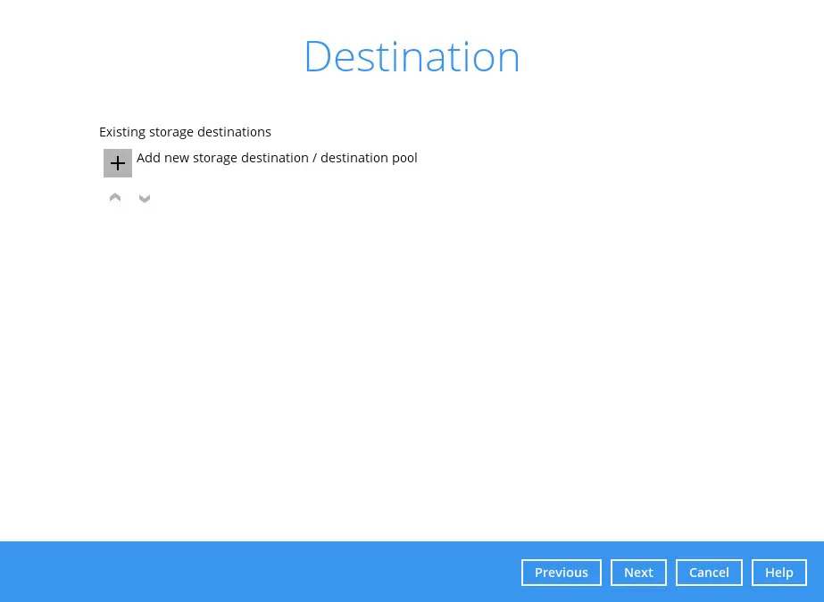Cancel the destination setup
This screenshot has width=824, height=602.
(709, 573)
